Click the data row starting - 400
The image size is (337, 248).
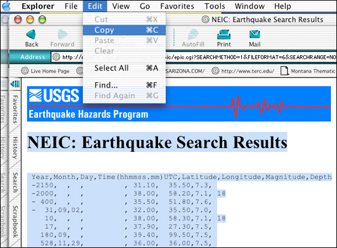[122, 202]
